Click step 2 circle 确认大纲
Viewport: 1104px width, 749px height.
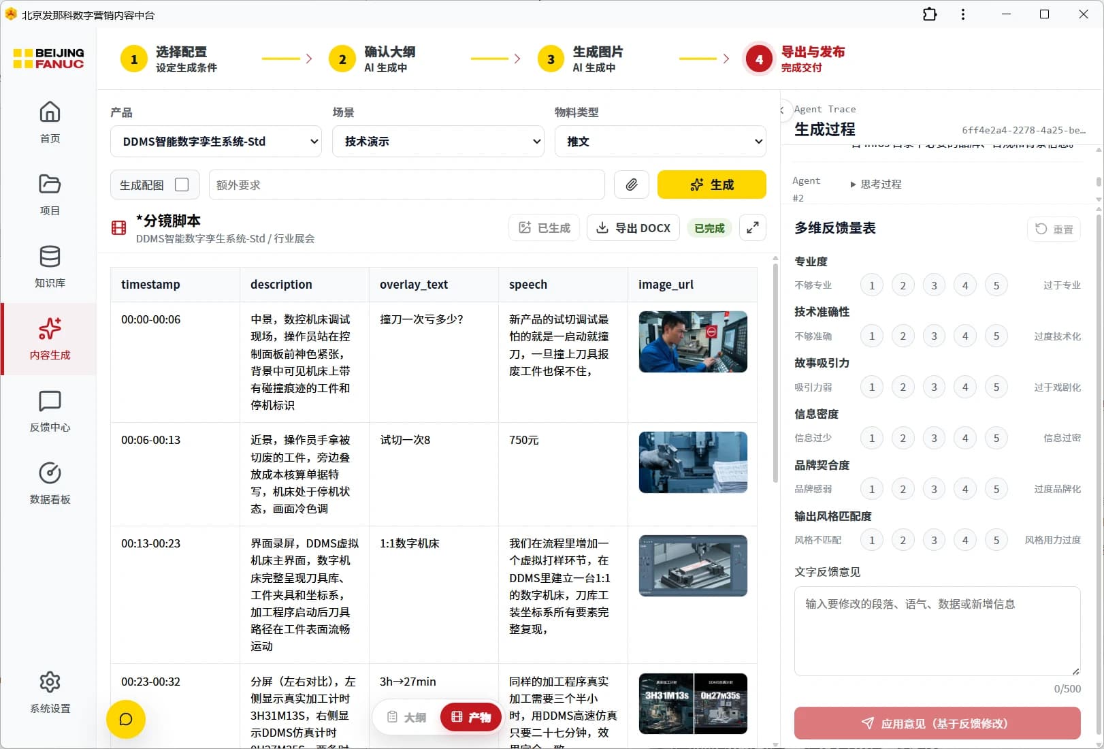pos(342,59)
